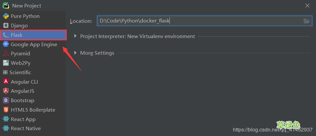Click the Web2Py icon

pyautogui.click(x=6, y=63)
